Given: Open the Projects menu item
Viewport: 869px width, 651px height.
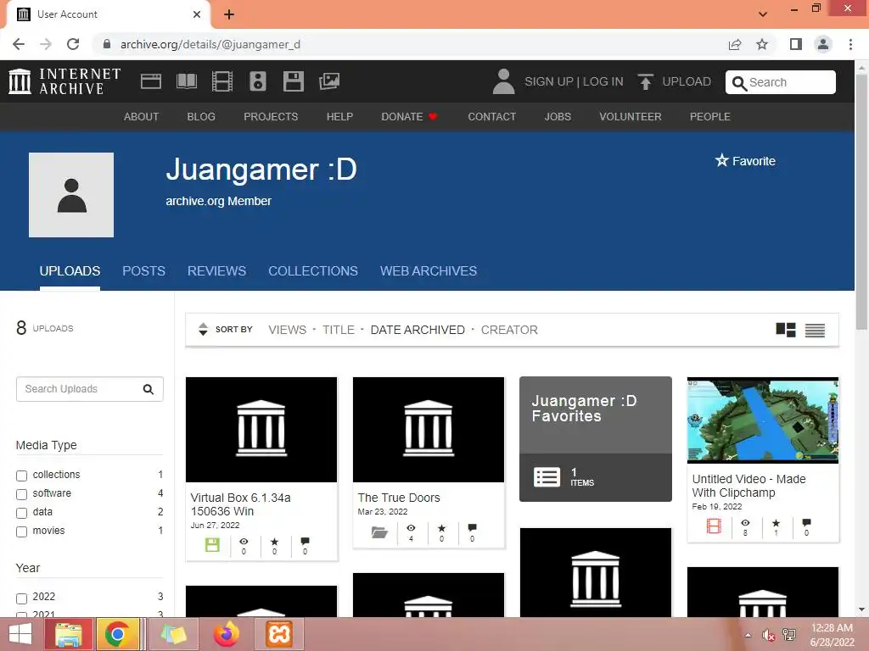Looking at the screenshot, I should coord(271,117).
